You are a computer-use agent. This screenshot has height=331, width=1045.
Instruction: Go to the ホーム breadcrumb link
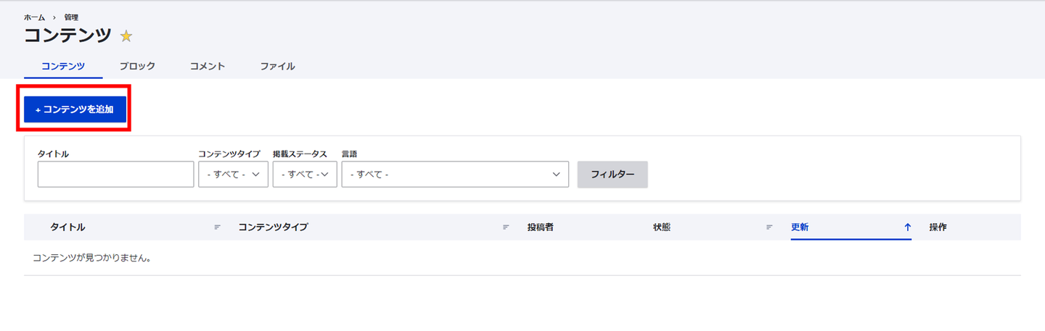pyautogui.click(x=34, y=17)
